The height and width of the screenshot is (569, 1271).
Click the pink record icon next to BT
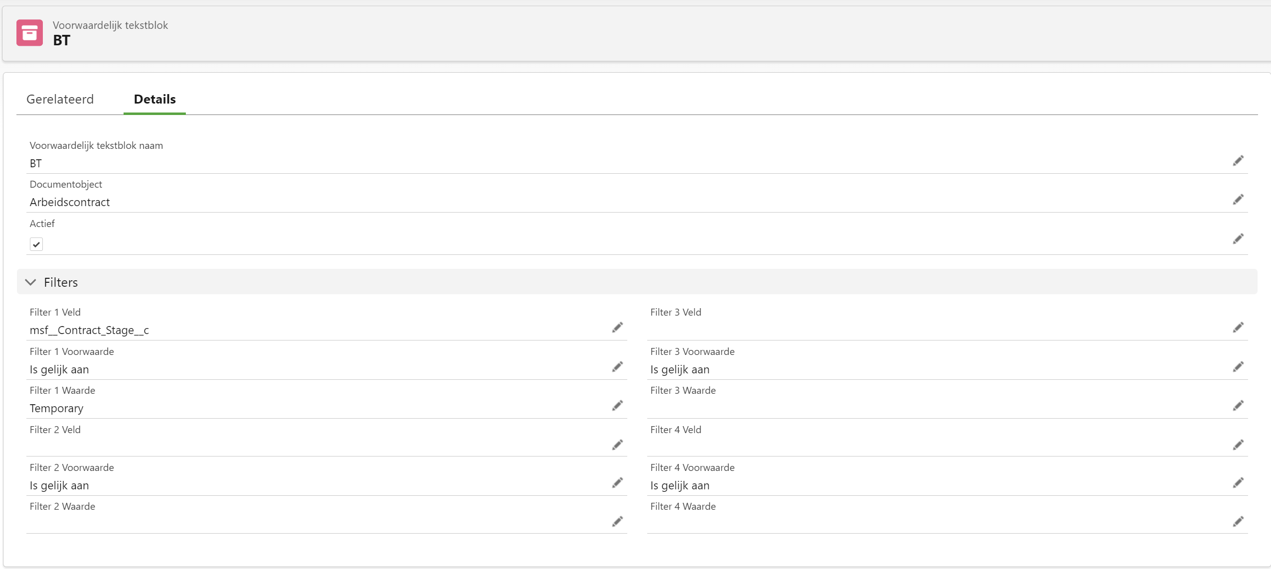[x=29, y=33]
